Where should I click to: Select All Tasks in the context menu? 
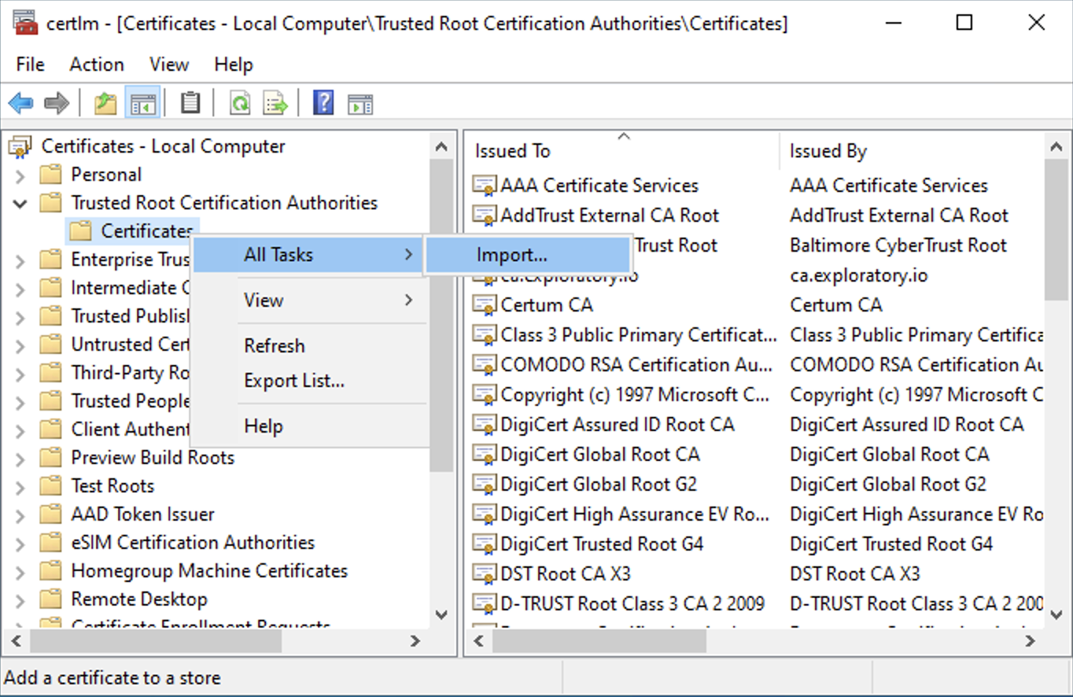[308, 255]
